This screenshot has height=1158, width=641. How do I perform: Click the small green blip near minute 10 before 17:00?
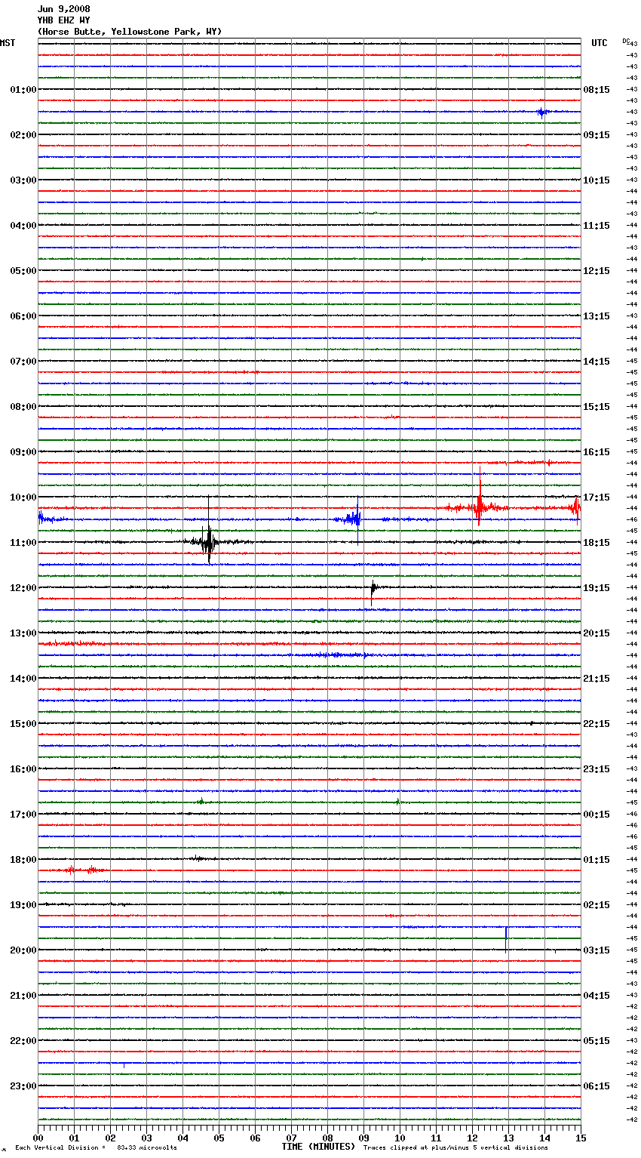pyautogui.click(x=398, y=802)
